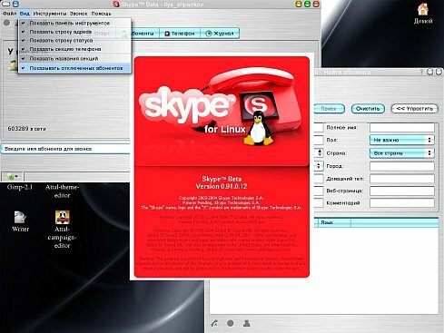Viewport: 444px width, 333px height.
Task: Uncheck Показать названия секций
Action: pyautogui.click(x=75, y=58)
